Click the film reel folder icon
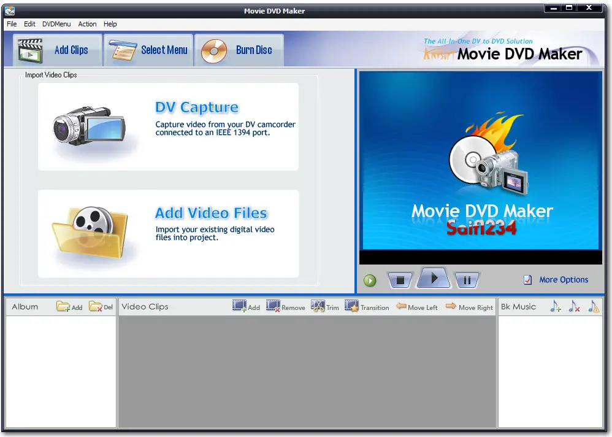 pos(91,232)
